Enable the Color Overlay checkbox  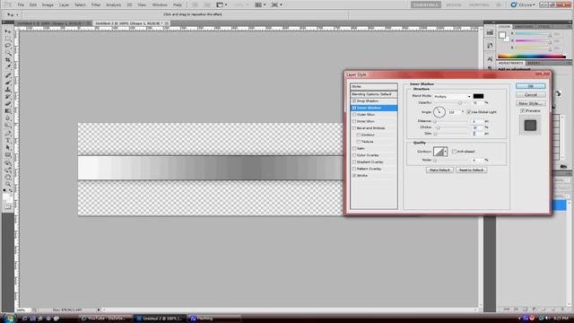(x=354, y=155)
